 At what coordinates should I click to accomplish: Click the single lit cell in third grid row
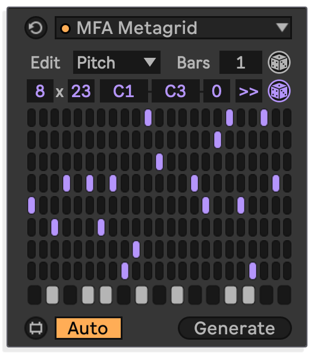click(159, 162)
